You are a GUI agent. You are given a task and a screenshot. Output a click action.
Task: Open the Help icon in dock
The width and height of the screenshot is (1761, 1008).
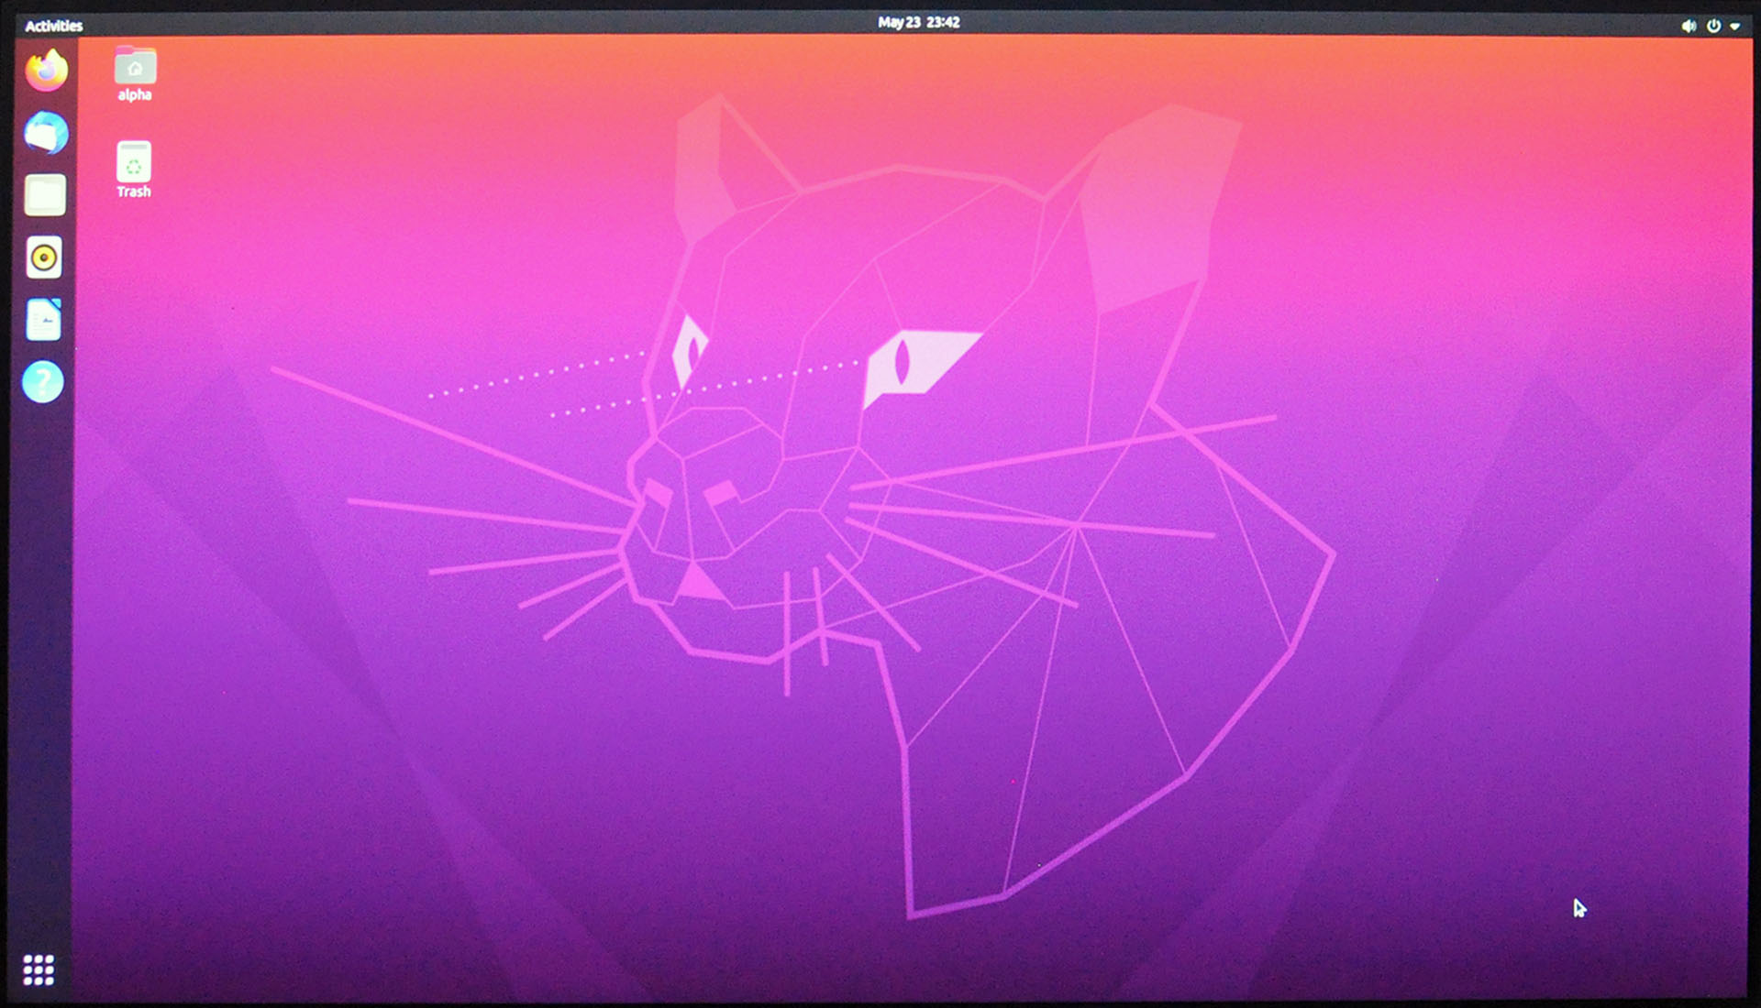pos(42,382)
